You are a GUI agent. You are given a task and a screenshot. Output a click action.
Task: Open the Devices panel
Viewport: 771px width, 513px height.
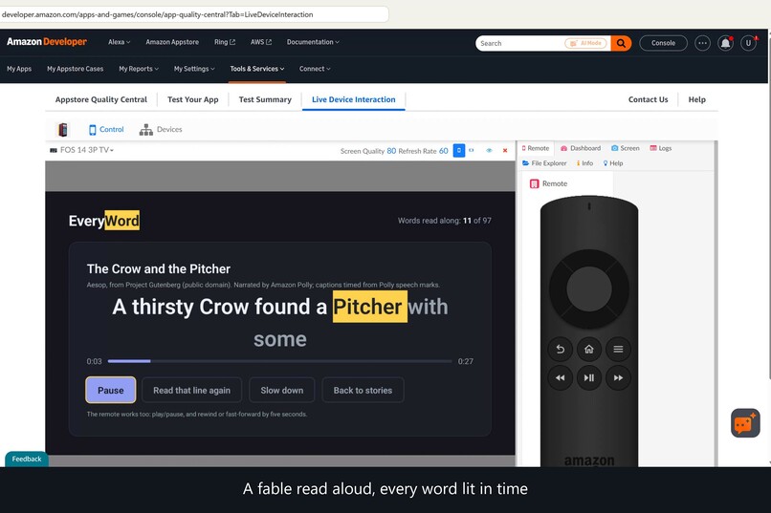(x=161, y=130)
